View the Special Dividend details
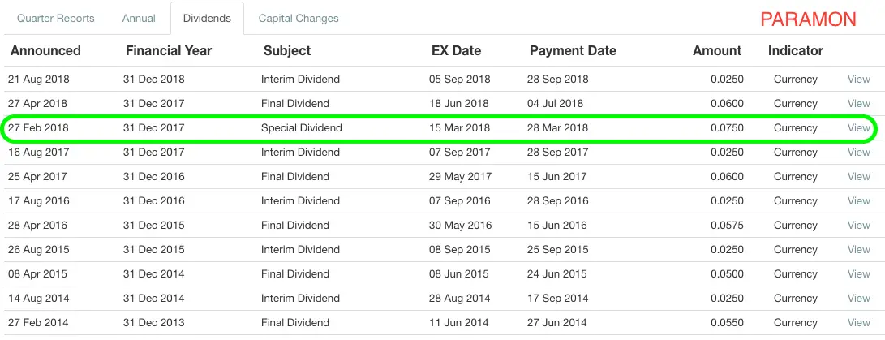Screen dimensions: 885x340 pos(858,127)
